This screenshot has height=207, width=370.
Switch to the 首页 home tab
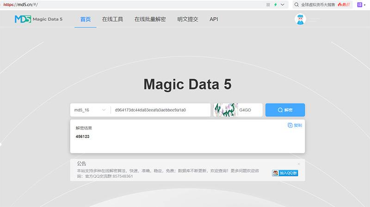pos(86,19)
